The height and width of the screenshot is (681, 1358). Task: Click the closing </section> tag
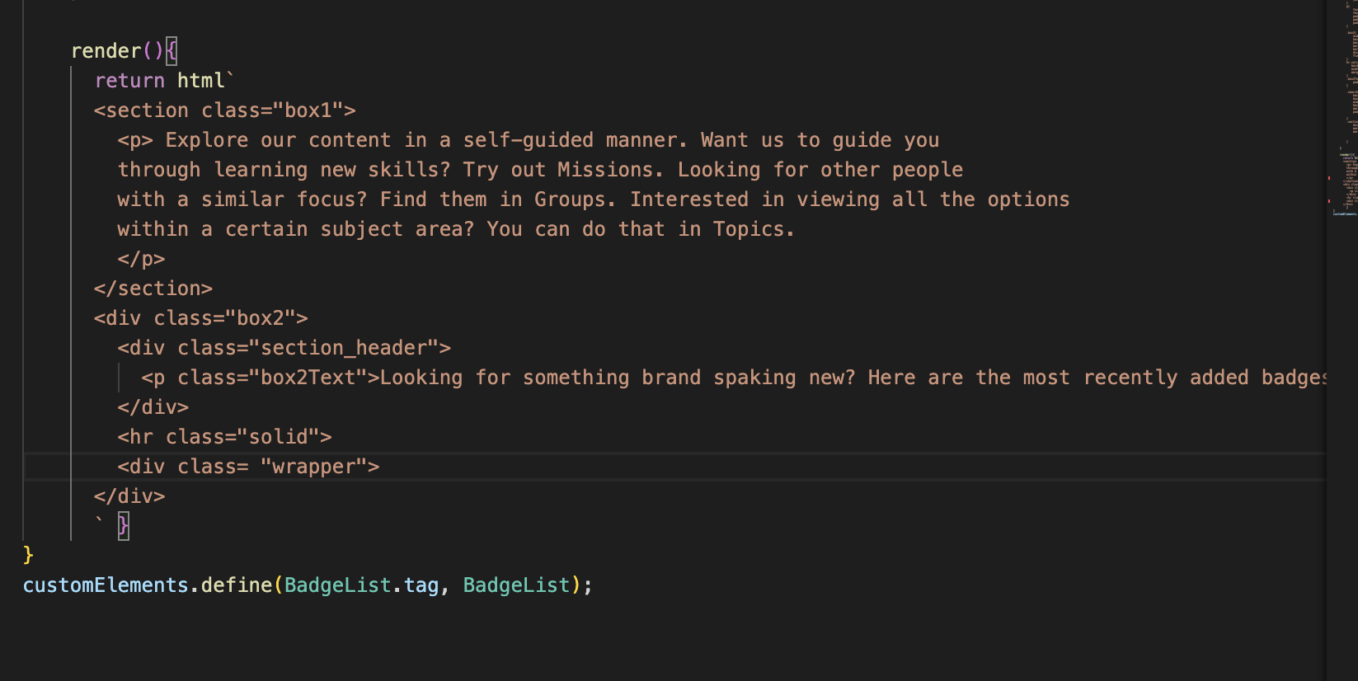[153, 289]
